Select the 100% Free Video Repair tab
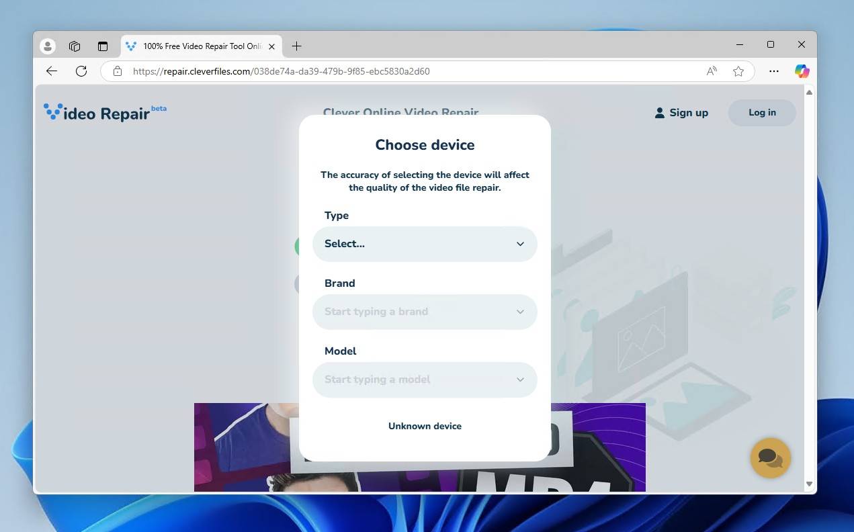Image resolution: width=854 pixels, height=532 pixels. (x=201, y=46)
